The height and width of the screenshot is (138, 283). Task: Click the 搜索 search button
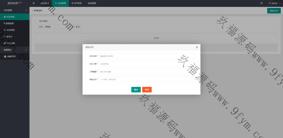pos(77,27)
